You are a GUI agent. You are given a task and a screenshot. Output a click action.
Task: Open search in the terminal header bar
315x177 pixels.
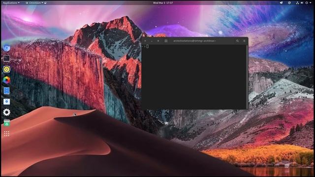coord(237,41)
